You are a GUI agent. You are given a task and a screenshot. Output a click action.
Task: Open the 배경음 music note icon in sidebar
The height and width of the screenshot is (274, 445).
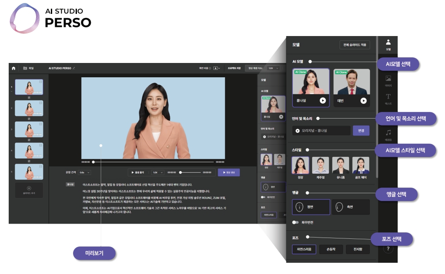point(388,135)
